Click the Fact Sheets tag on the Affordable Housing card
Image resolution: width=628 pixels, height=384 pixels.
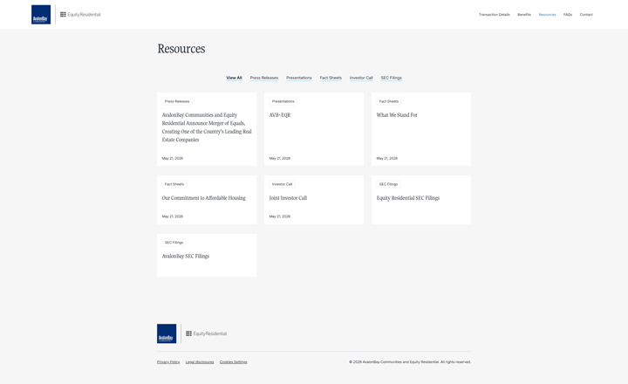174,184
